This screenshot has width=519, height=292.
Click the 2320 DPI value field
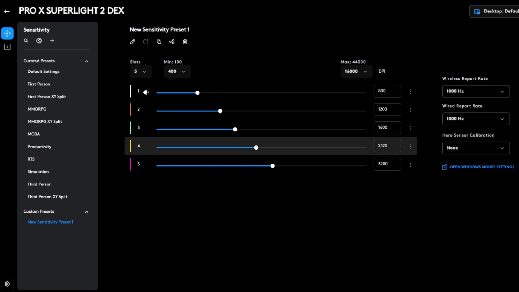(x=387, y=146)
